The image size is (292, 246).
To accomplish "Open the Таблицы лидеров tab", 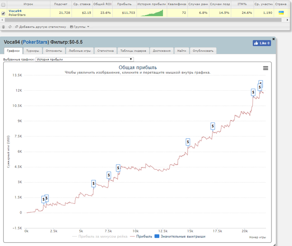I will (133, 51).
